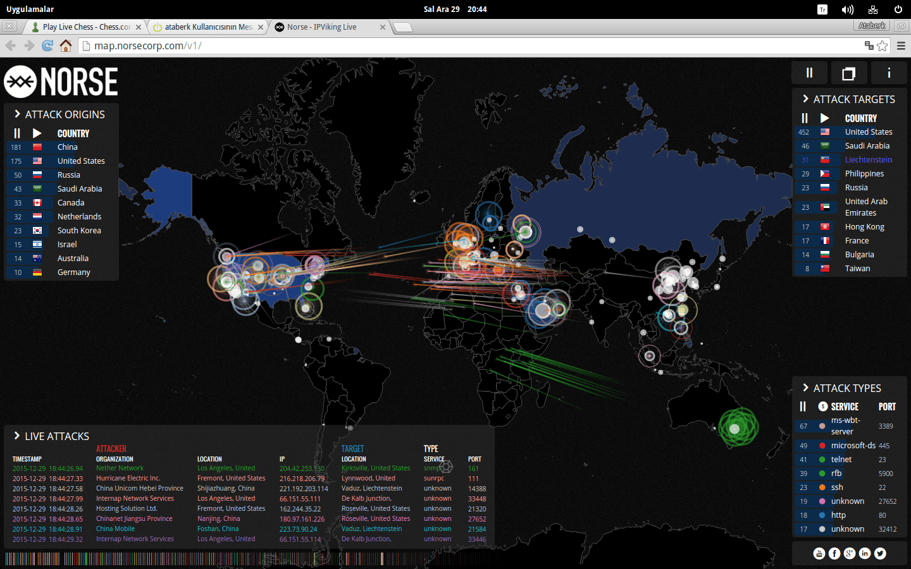Click the clock showing Sal Ara 29 20:44
This screenshot has width=911, height=569.
click(x=455, y=9)
